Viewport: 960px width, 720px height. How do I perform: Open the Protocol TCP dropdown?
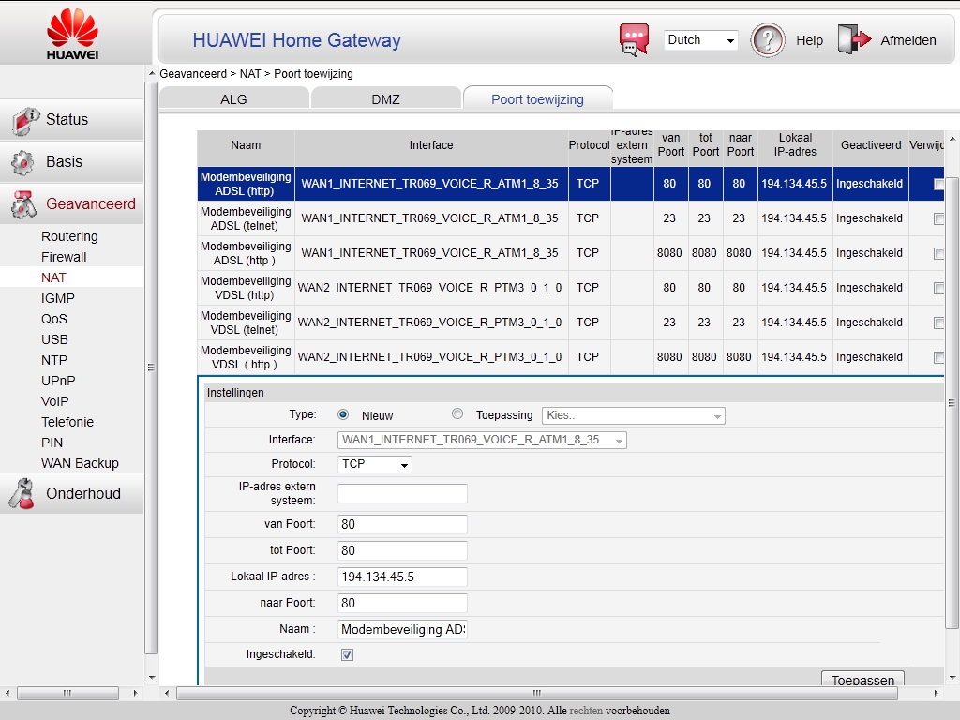point(375,464)
